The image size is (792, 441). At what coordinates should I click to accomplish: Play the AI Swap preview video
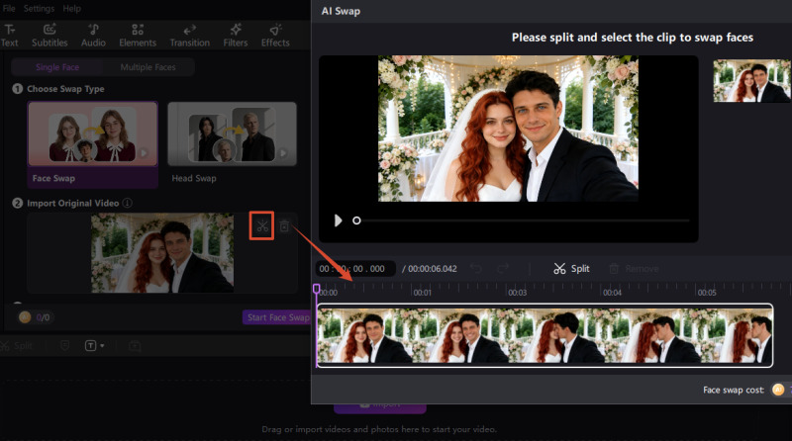[x=338, y=220]
